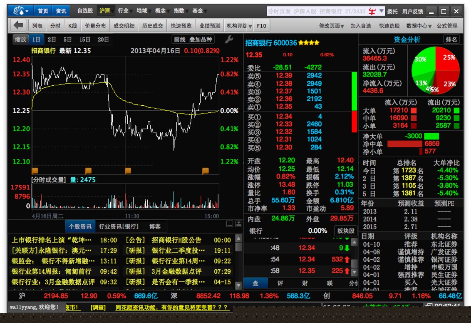Click the four-star rating next to 600036

309,43
